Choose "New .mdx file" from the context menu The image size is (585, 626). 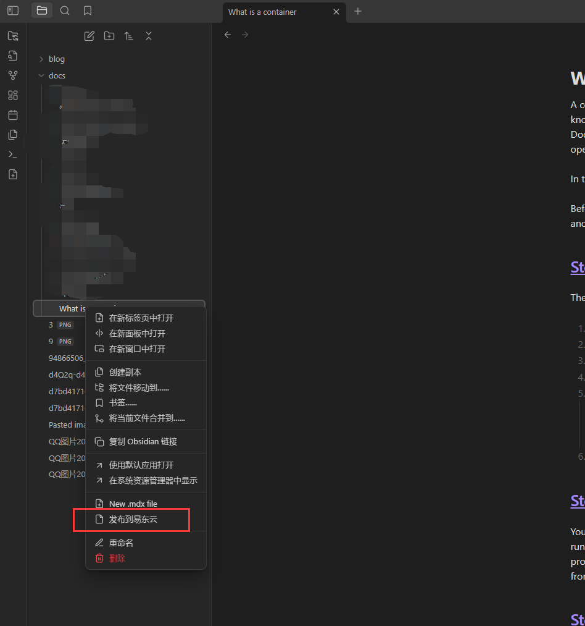pos(133,504)
